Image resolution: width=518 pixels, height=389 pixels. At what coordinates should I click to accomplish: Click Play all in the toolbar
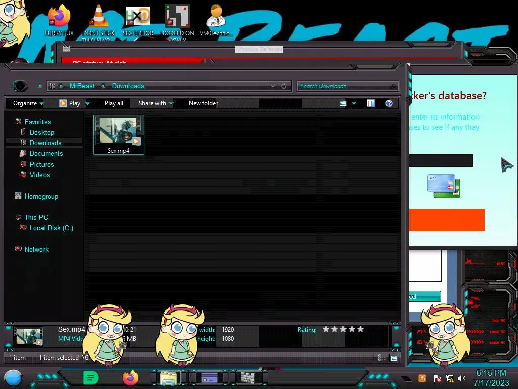click(114, 103)
